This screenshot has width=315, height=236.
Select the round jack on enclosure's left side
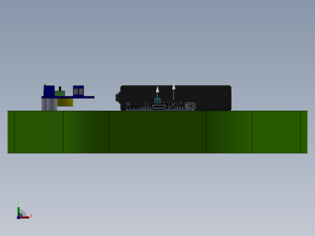118,97
